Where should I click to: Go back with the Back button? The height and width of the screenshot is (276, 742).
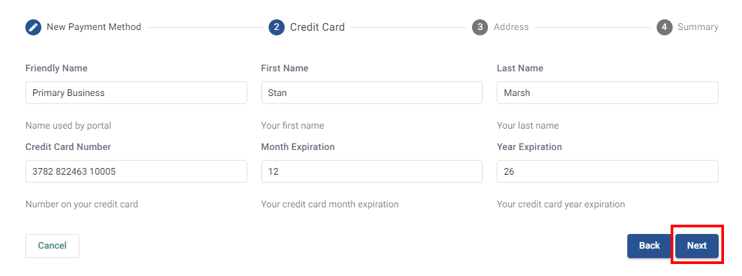coord(649,245)
